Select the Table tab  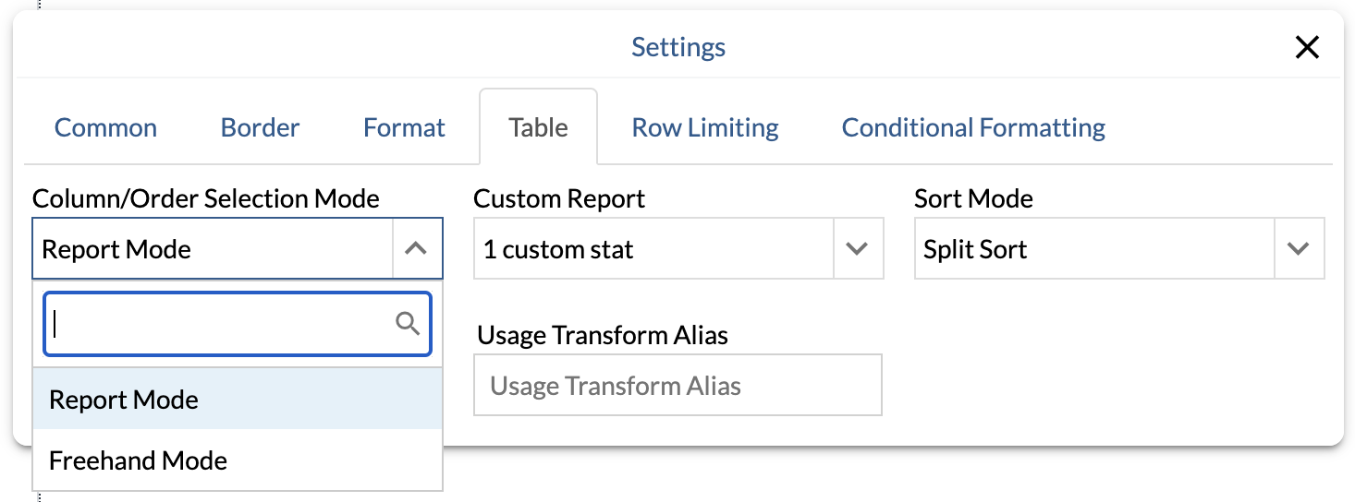pos(538,127)
